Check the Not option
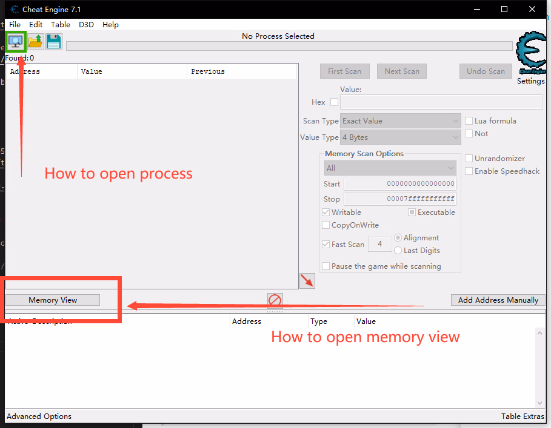Image resolution: width=551 pixels, height=428 pixels. click(469, 133)
